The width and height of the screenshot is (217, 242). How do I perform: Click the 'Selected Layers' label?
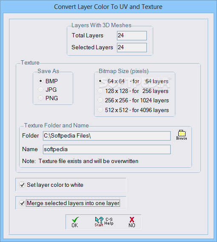(92, 48)
